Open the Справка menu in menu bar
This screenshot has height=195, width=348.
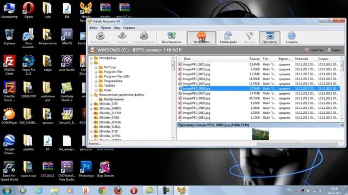[x=129, y=28]
